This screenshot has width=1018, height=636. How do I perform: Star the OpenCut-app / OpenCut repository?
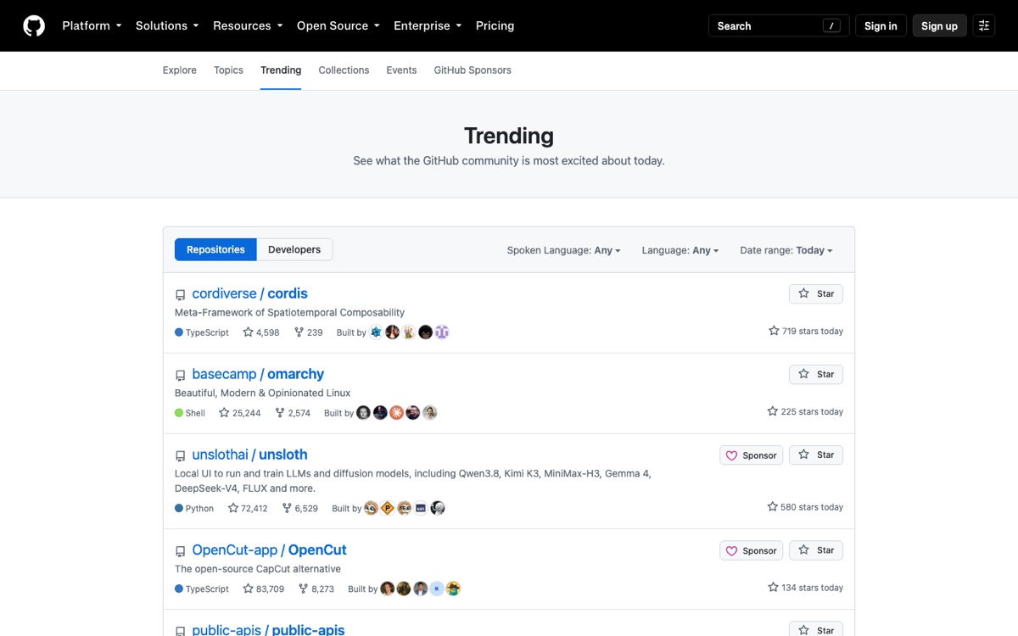point(816,550)
